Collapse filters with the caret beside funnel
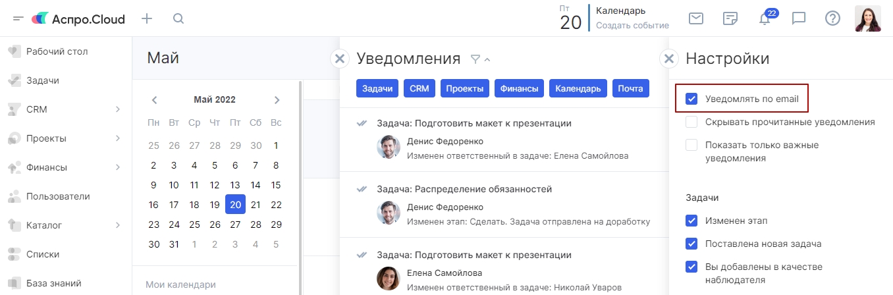Screen dimensions: 893x295 point(487,60)
